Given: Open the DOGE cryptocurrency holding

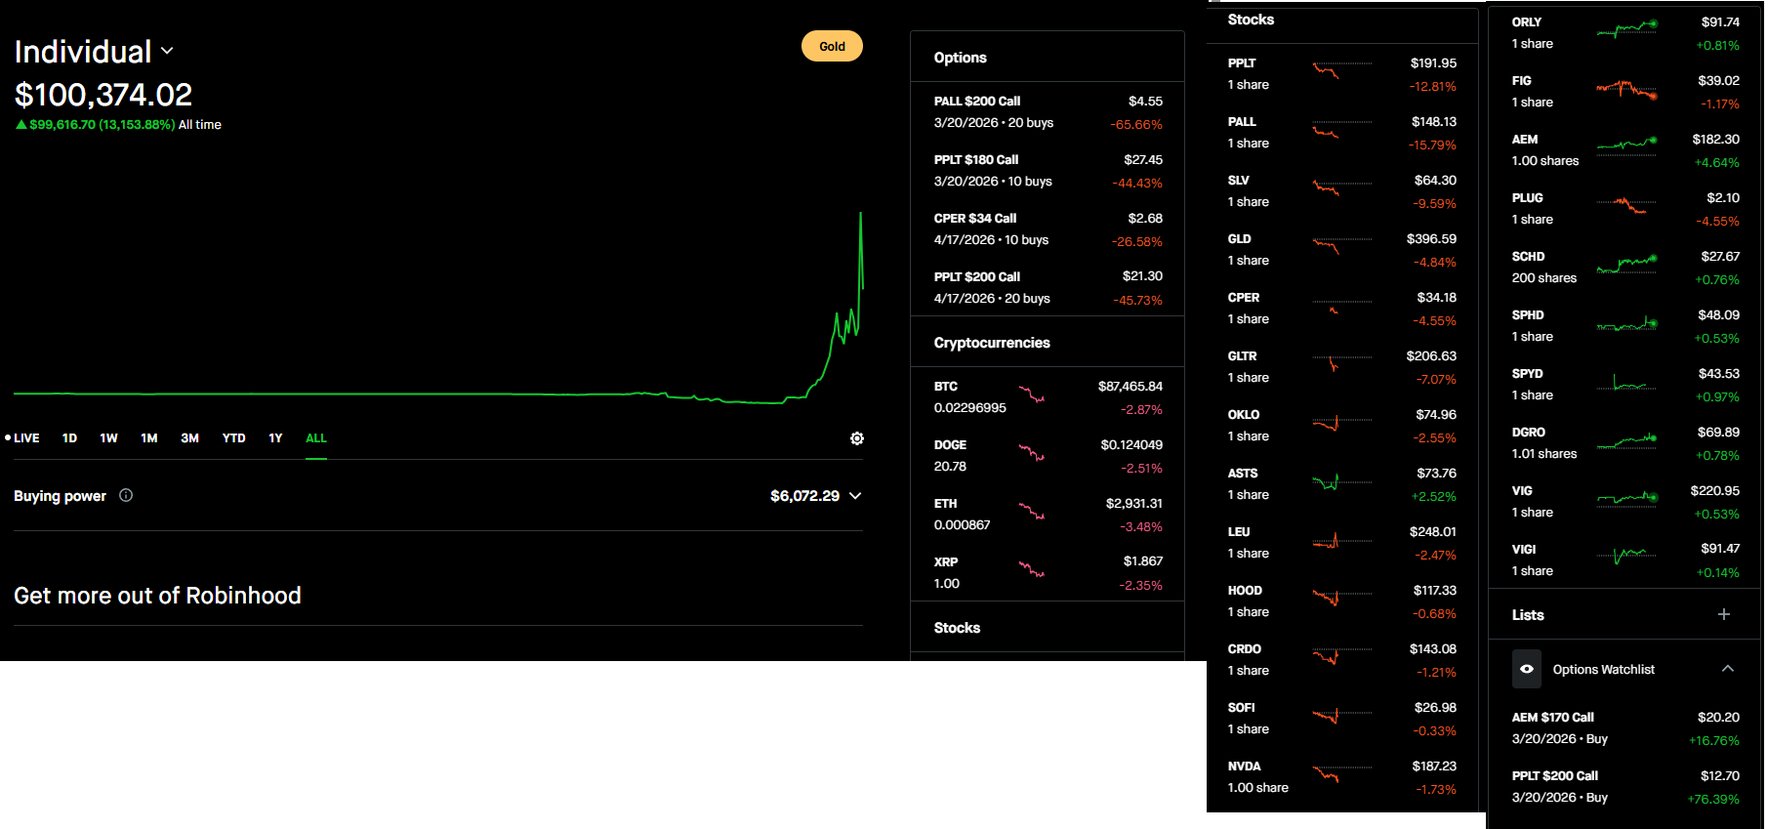Looking at the screenshot, I should [1048, 455].
